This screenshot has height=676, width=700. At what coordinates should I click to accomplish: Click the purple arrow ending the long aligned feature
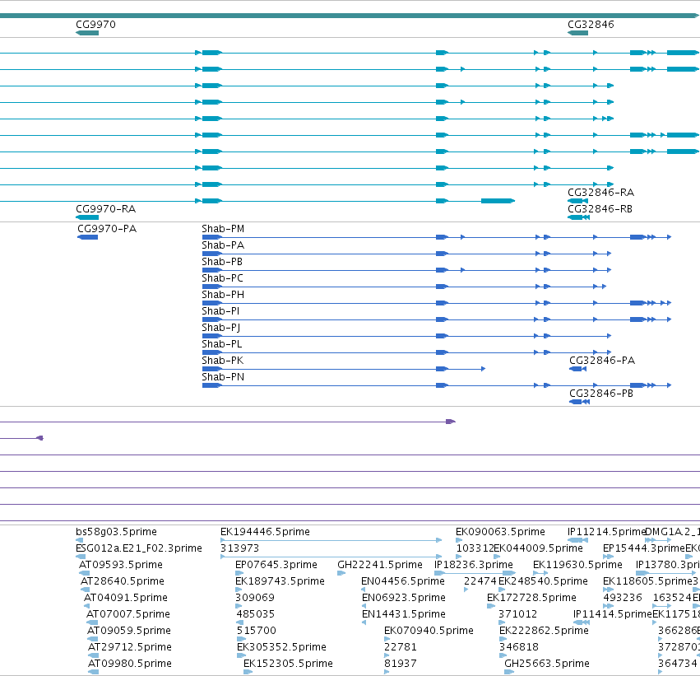(451, 422)
